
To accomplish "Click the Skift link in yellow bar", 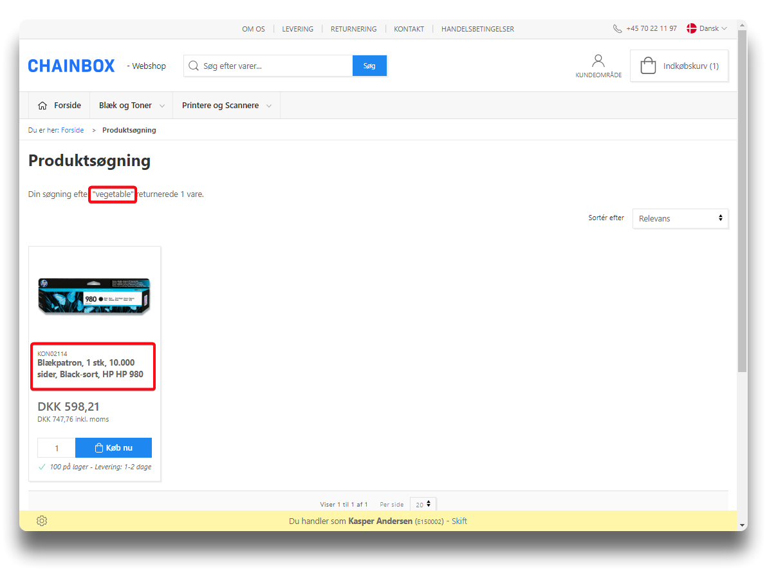I will click(459, 521).
